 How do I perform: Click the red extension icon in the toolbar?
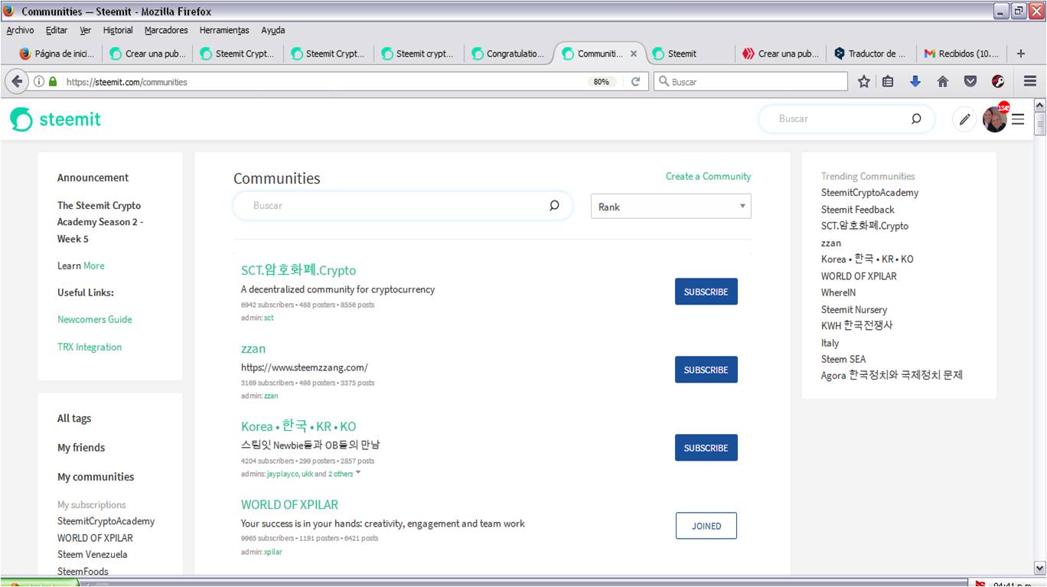tap(998, 82)
